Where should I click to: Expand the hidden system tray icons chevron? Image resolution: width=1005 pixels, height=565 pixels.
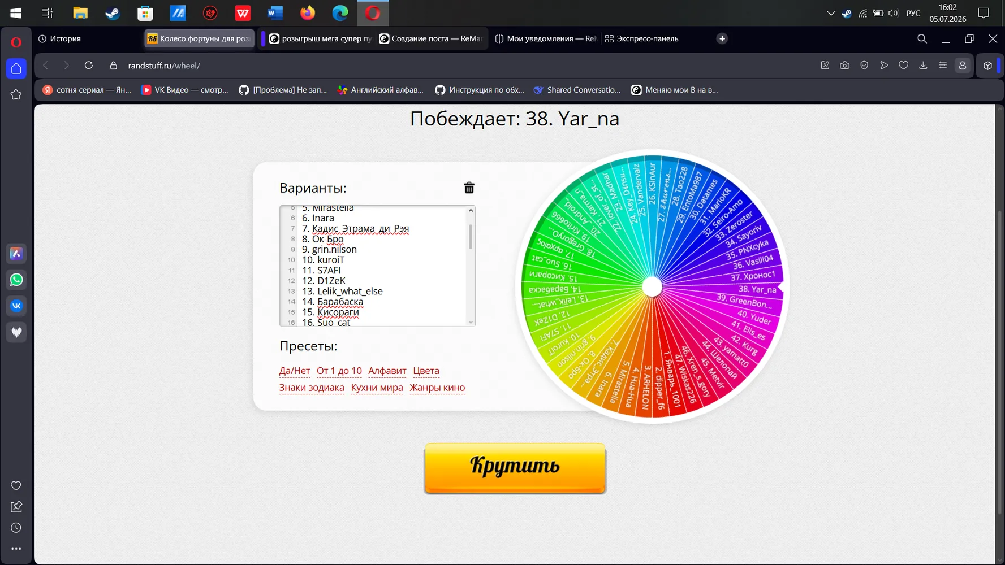(x=830, y=13)
